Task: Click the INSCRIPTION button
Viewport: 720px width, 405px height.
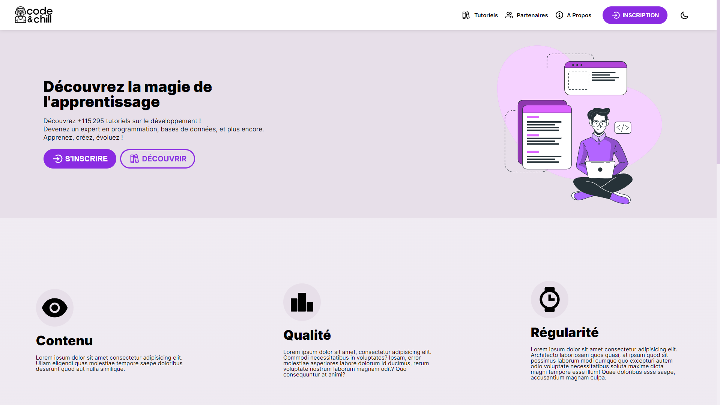Action: click(x=635, y=15)
